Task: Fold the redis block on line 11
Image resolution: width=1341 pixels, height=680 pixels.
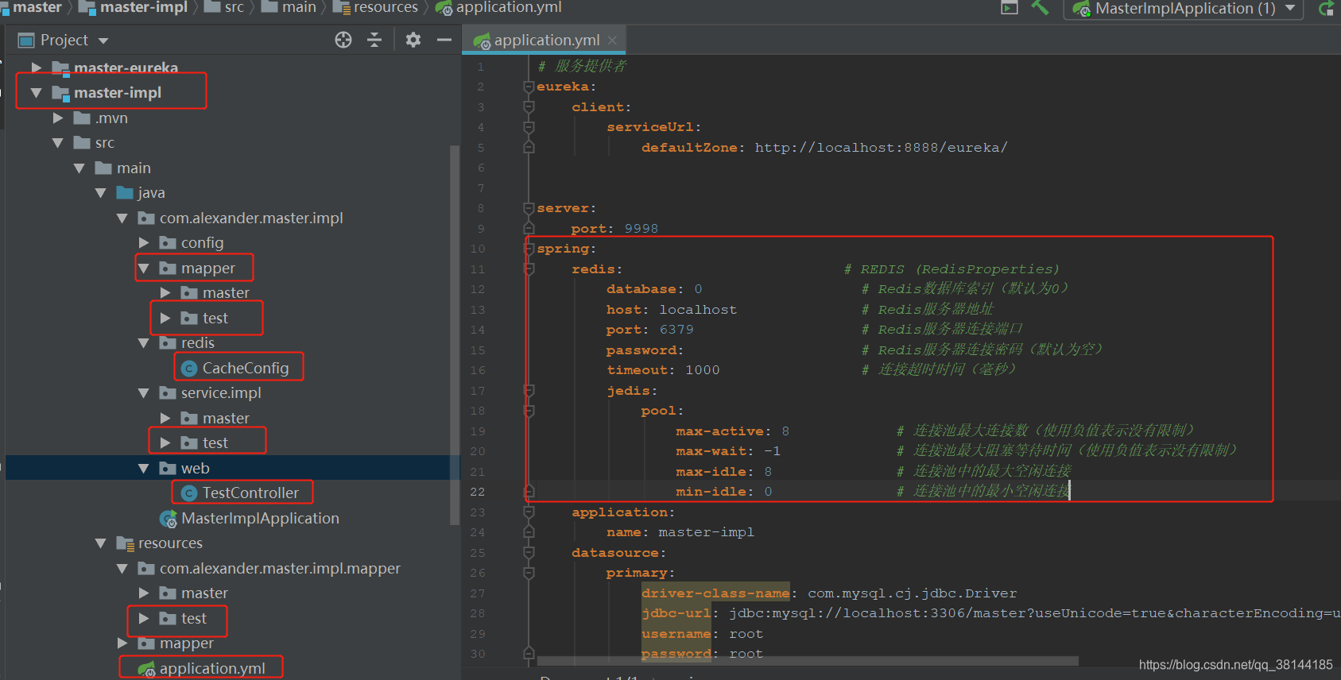Action: click(x=529, y=269)
